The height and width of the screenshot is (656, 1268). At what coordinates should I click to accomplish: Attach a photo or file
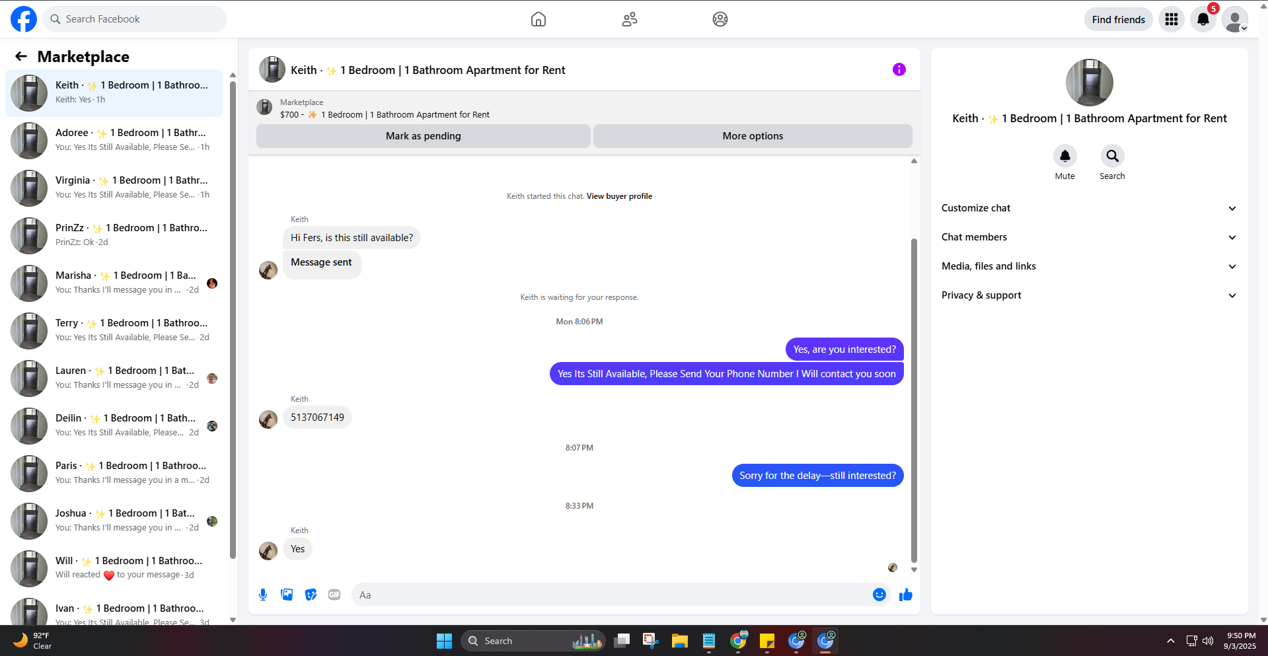pos(287,595)
